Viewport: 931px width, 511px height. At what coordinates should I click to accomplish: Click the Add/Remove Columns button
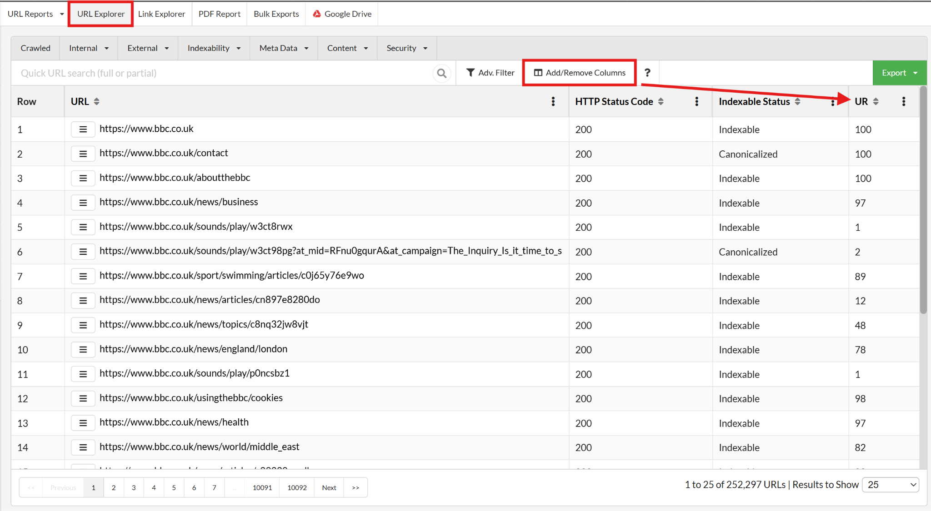pos(579,72)
